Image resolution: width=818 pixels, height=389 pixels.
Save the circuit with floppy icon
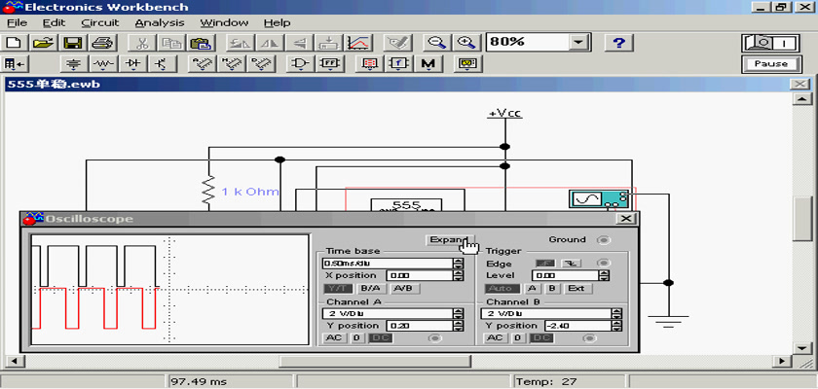click(73, 42)
